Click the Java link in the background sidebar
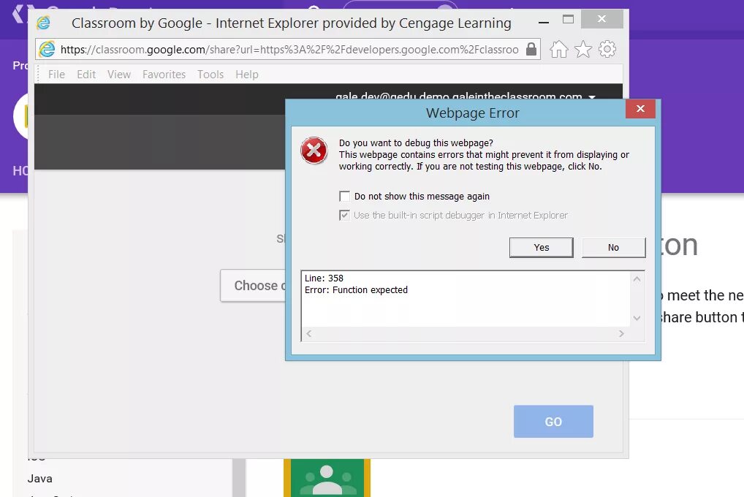Screen dimensions: 744x497 pos(40,479)
